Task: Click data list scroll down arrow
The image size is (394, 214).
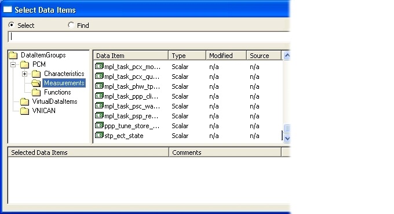Action: click(287, 138)
